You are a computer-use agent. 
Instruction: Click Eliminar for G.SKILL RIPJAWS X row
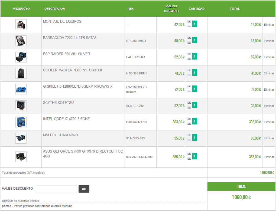pyautogui.click(x=269, y=90)
